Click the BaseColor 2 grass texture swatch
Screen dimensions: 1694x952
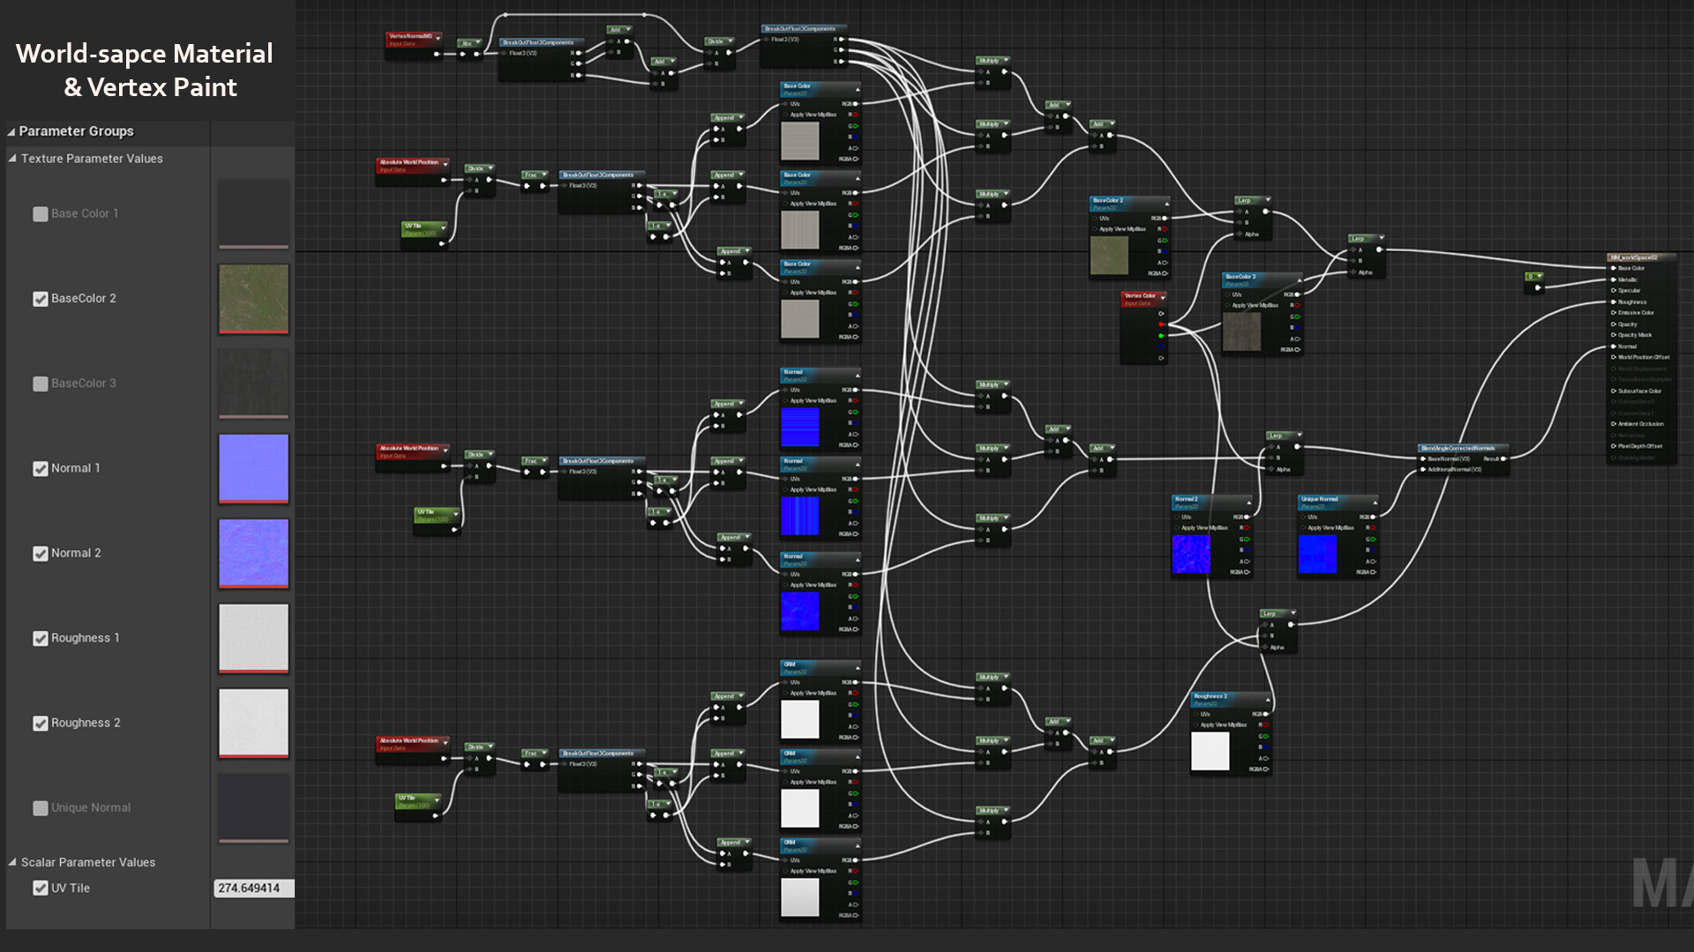tap(253, 299)
